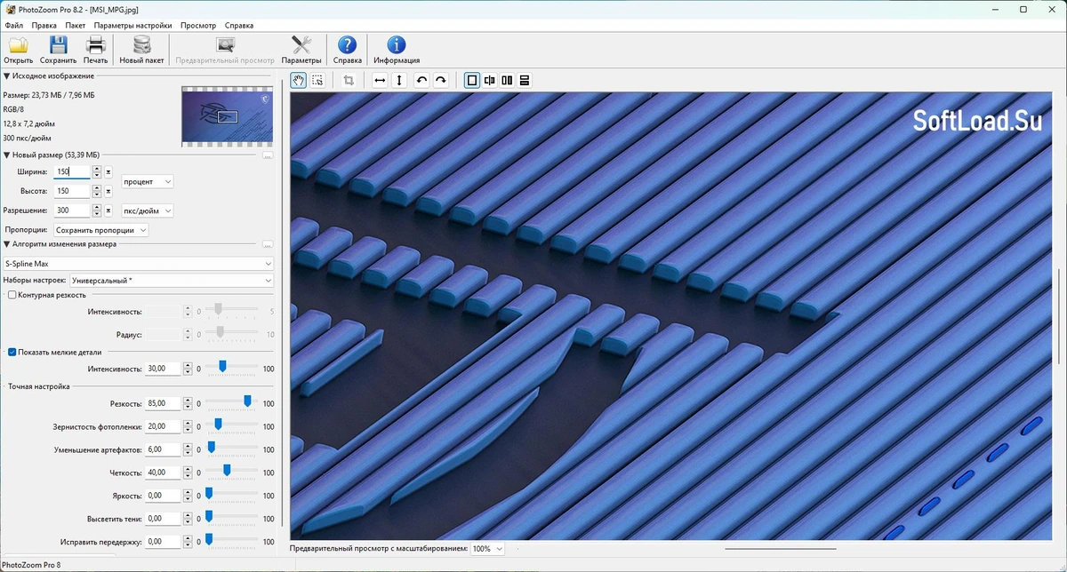Collapse the Алгоритм изменения размера section
Screen dimensions: 1067x572
(7, 244)
